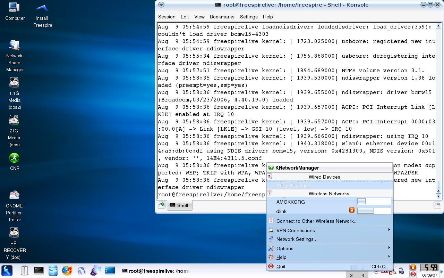Open the Launch menu in the taskbar
Image resolution: width=444 pixels, height=278 pixels.
point(7,270)
